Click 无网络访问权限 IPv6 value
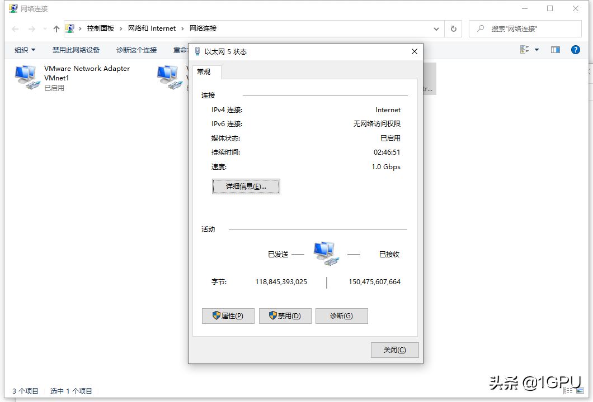The width and height of the screenshot is (593, 402). 376,124
